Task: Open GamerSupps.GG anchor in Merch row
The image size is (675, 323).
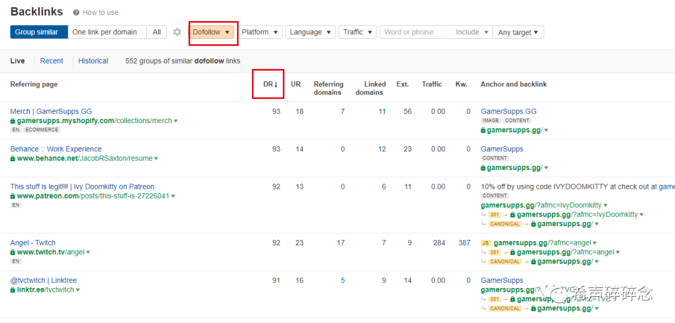Action: tap(508, 111)
